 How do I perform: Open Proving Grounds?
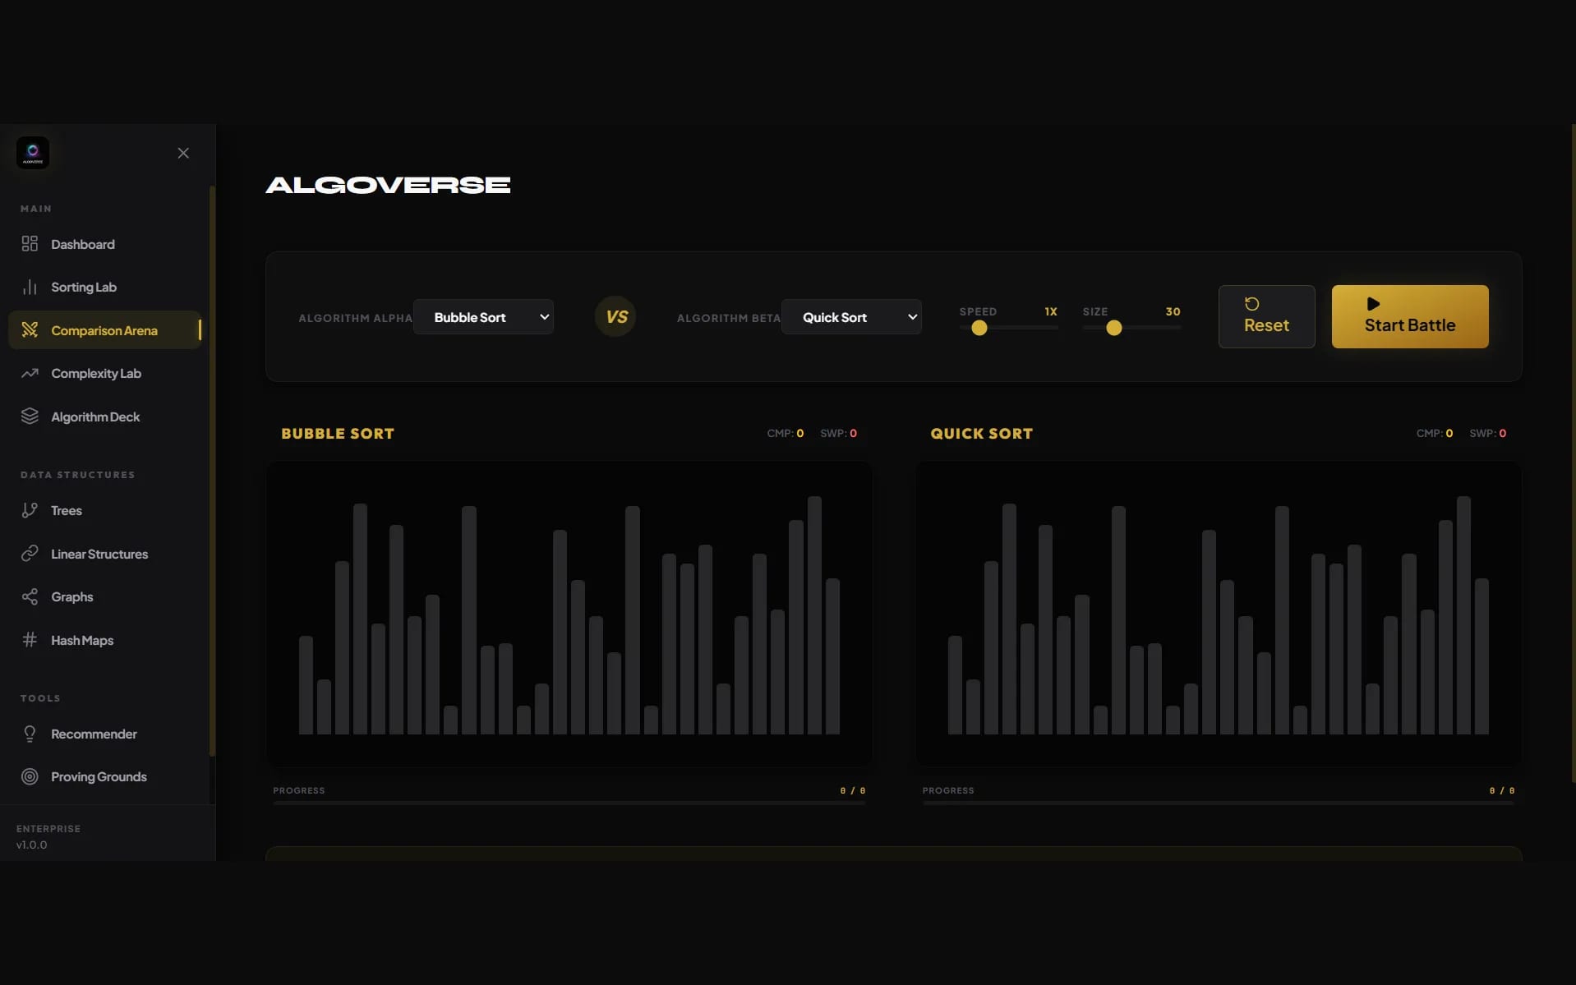click(104, 776)
